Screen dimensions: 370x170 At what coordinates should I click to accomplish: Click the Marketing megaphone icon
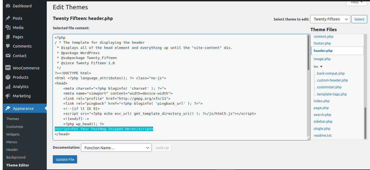[8, 96]
